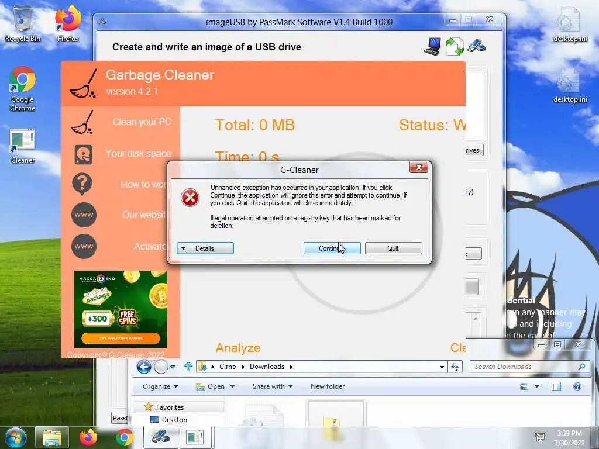
Task: Open Firefox on taskbar
Action: 88,437
